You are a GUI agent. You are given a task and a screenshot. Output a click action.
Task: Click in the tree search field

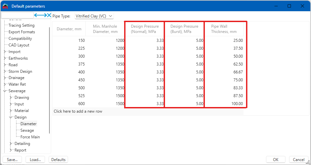coord(17,15)
